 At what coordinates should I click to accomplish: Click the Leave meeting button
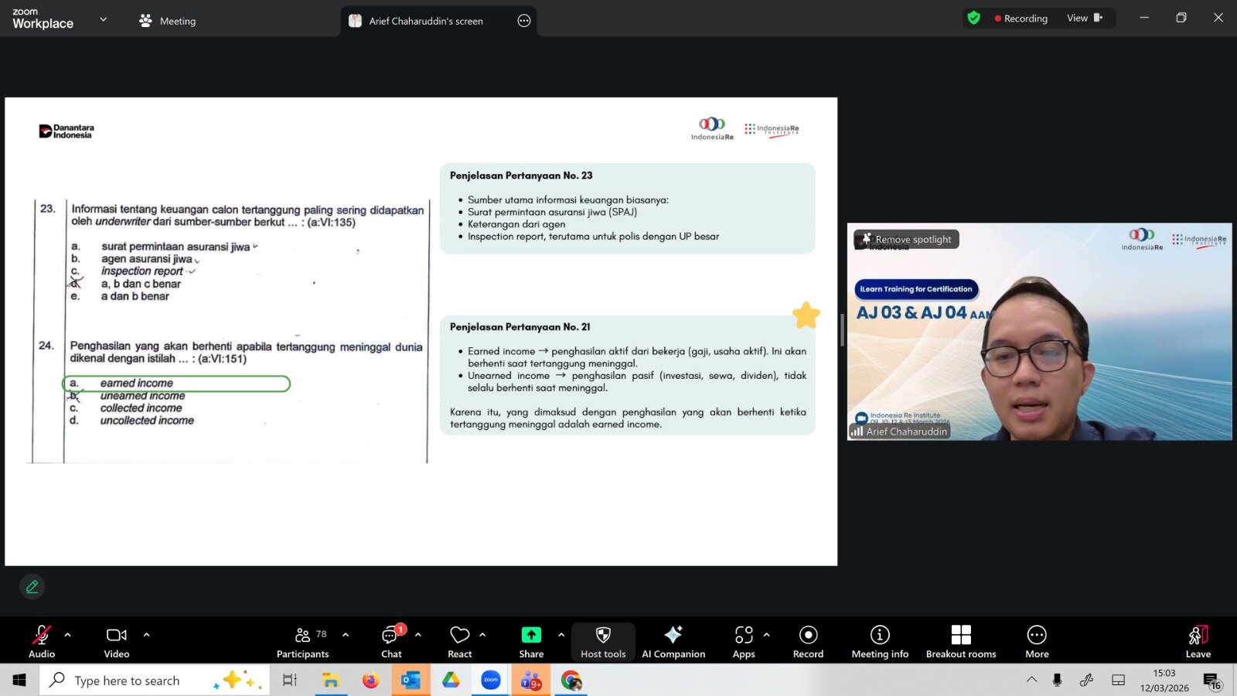coord(1198,641)
